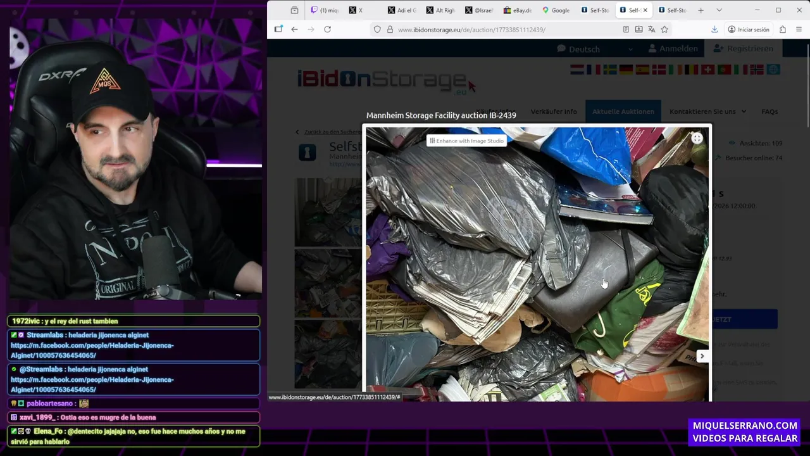Expand Kontaktieren Sie uns menu
810x456 pixels.
(707, 111)
